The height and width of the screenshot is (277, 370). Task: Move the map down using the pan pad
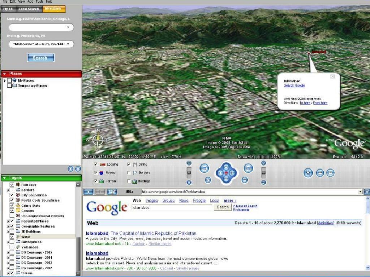tap(226, 179)
